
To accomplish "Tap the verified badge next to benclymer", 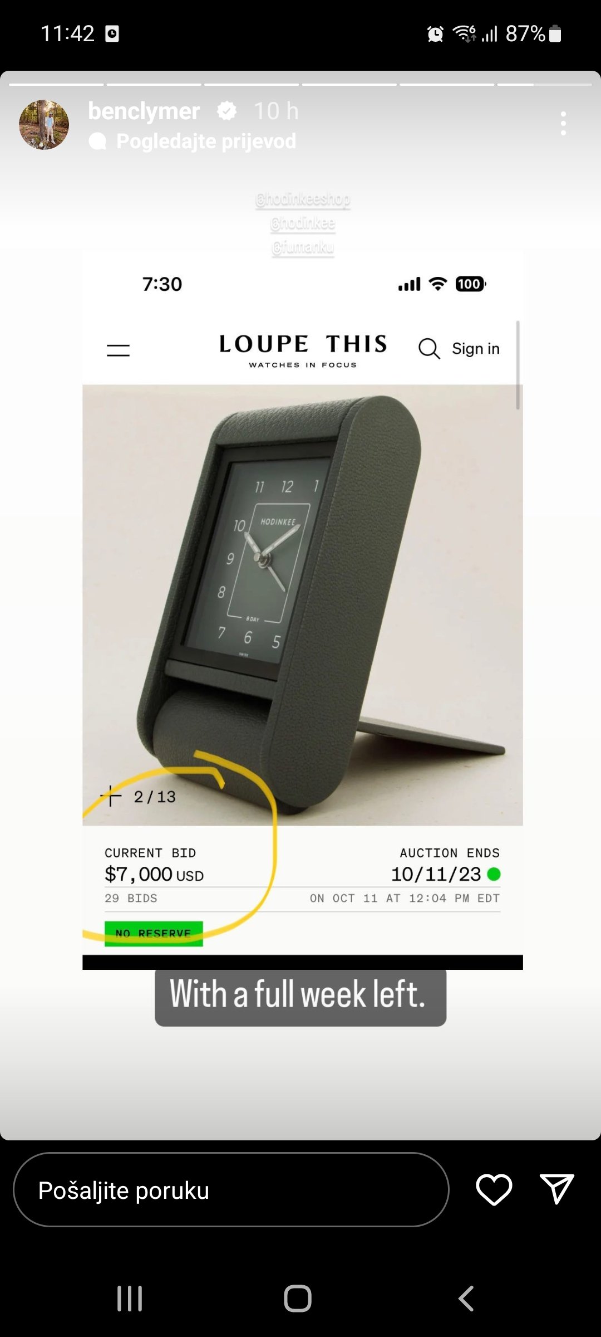I will (226, 111).
